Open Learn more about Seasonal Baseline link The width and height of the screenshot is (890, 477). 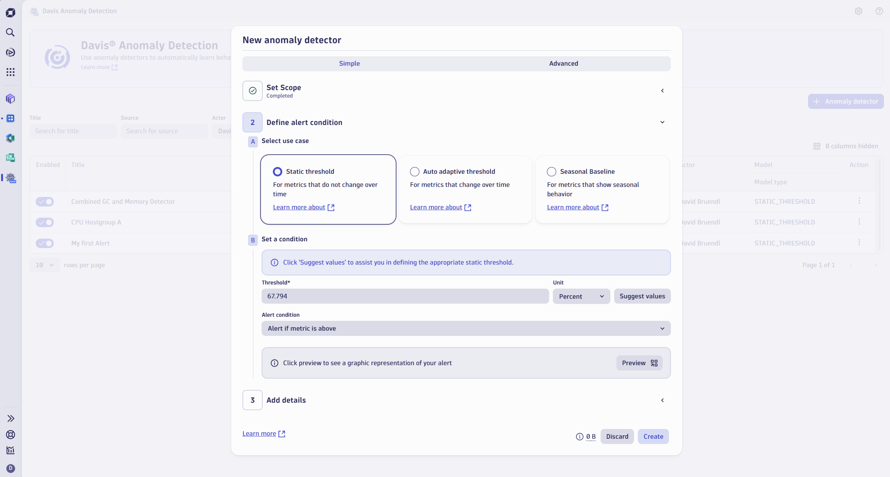[x=578, y=208]
